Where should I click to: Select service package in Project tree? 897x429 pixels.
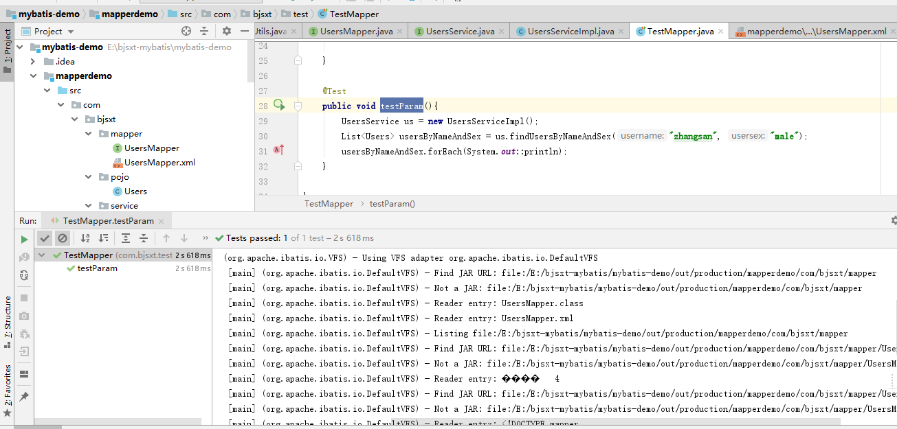tap(118, 206)
